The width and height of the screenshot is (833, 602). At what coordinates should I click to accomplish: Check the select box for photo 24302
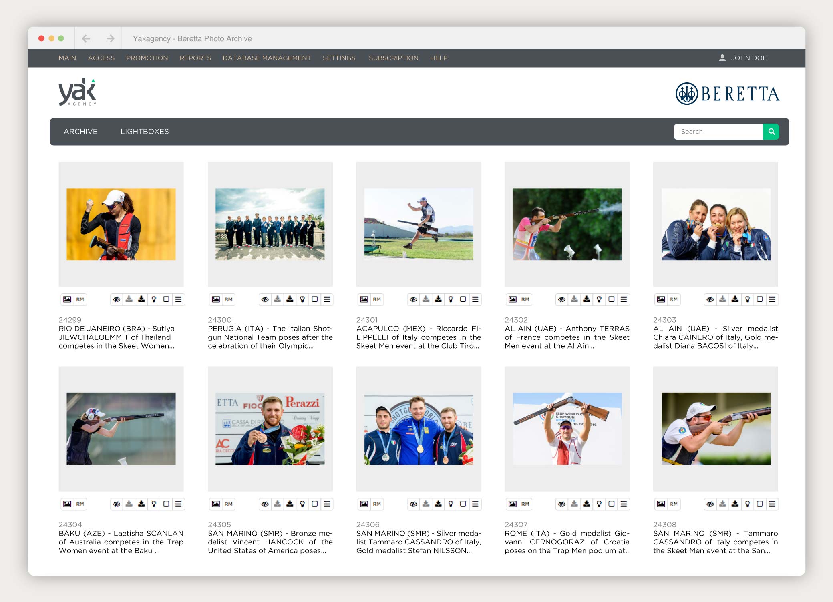(x=612, y=299)
